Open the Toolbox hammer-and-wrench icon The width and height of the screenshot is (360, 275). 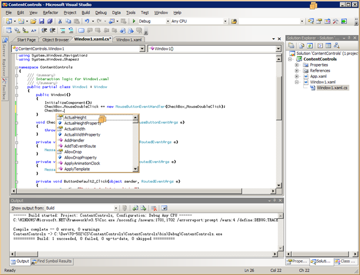pos(335,21)
